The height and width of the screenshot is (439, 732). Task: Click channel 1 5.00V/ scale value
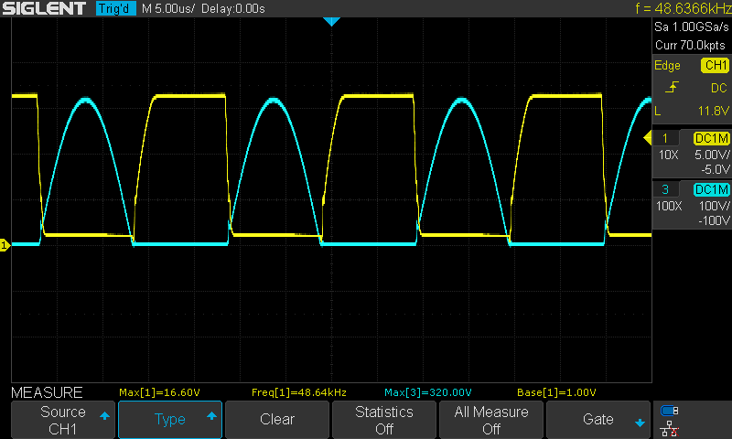(712, 155)
